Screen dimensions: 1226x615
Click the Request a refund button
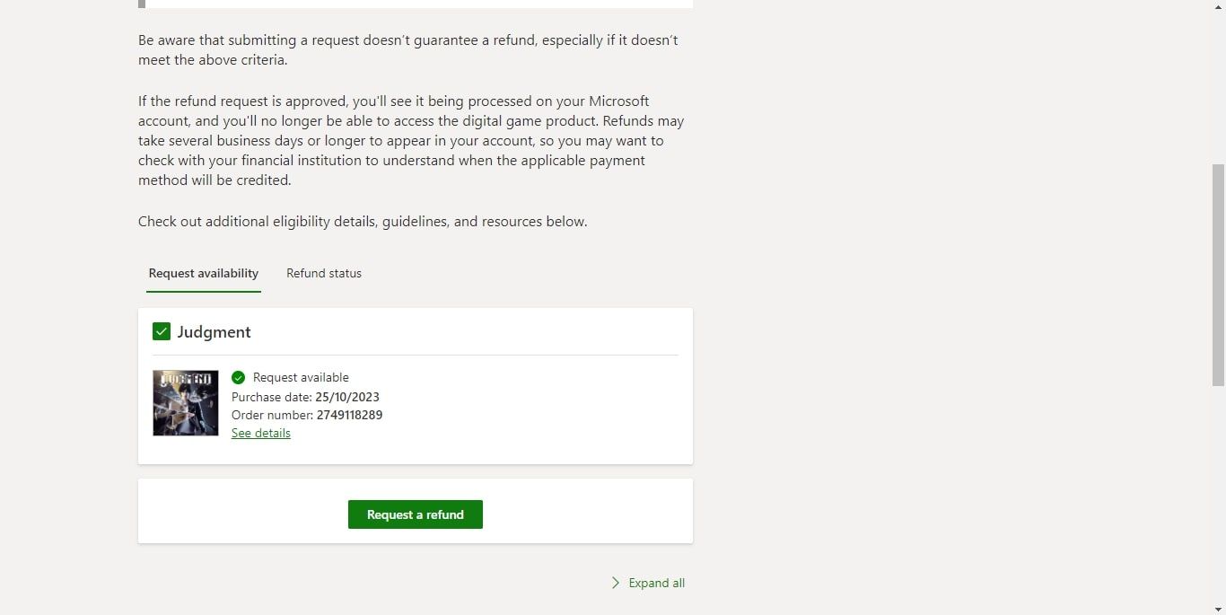click(415, 514)
